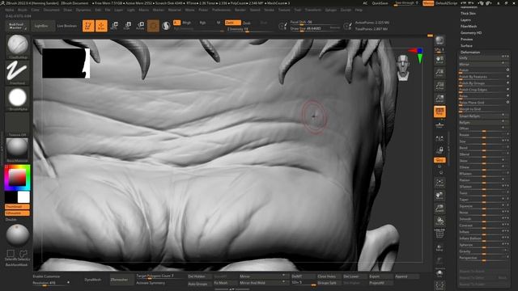Open the Help menu
Viewport: 518px width, 291px height.
click(x=359, y=10)
